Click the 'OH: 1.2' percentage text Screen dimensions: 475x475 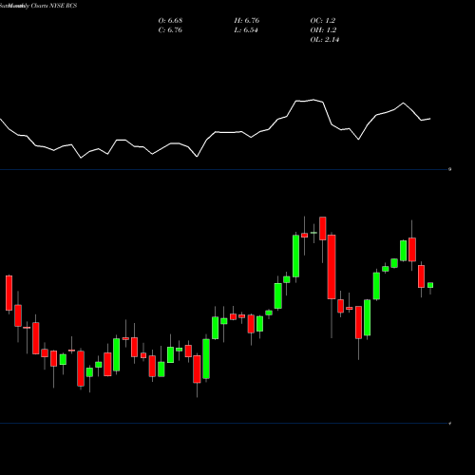coord(323,30)
